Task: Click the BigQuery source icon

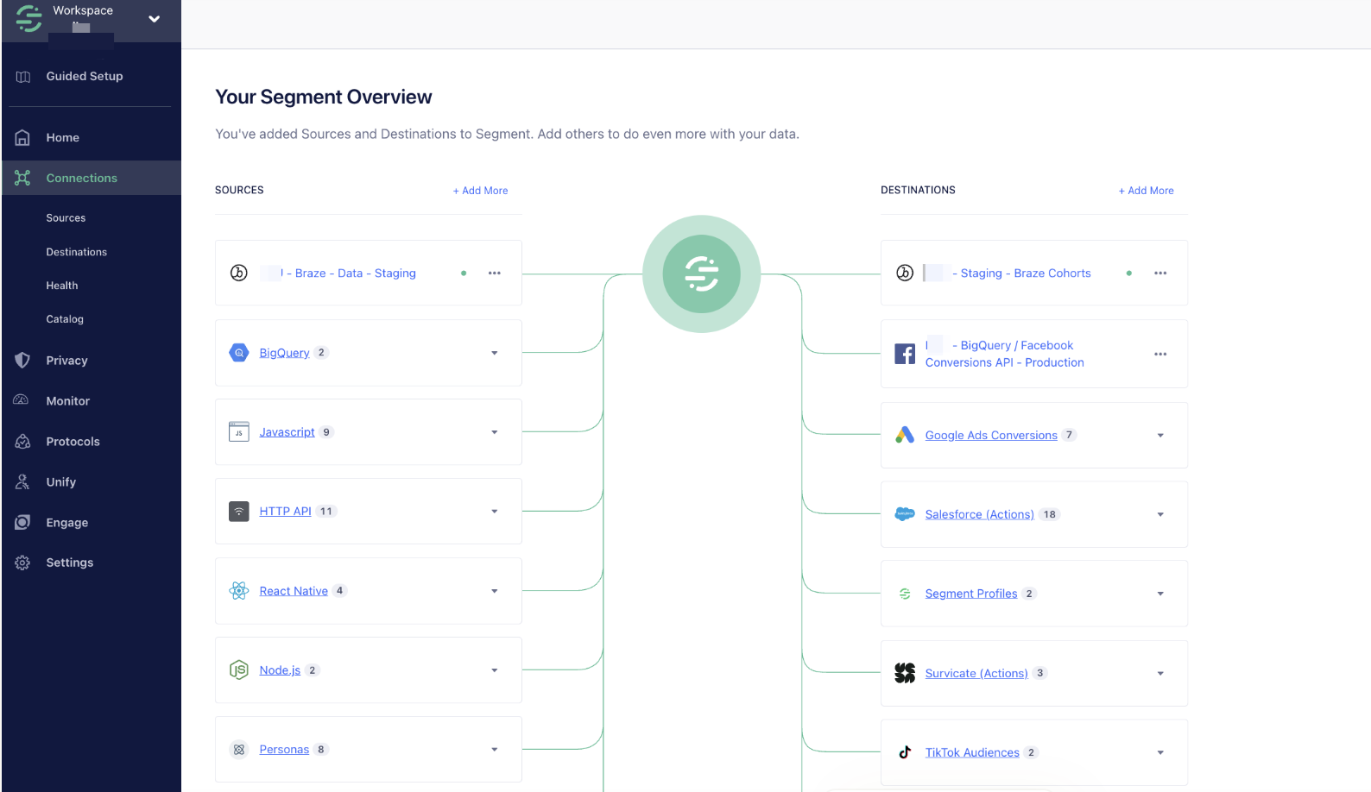Action: [239, 352]
